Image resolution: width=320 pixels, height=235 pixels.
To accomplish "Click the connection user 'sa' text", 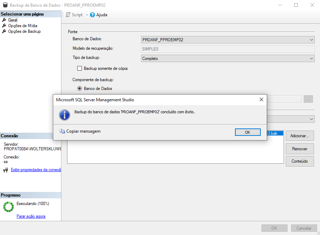I will coord(6,162).
